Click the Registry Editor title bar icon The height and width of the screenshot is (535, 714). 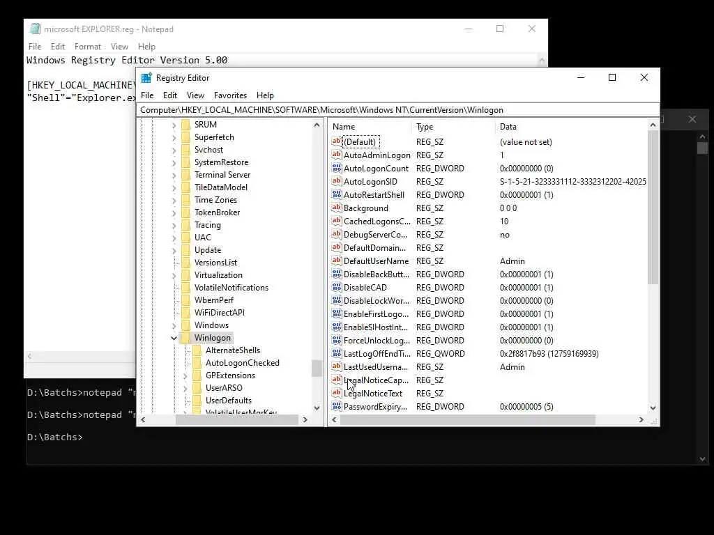146,78
